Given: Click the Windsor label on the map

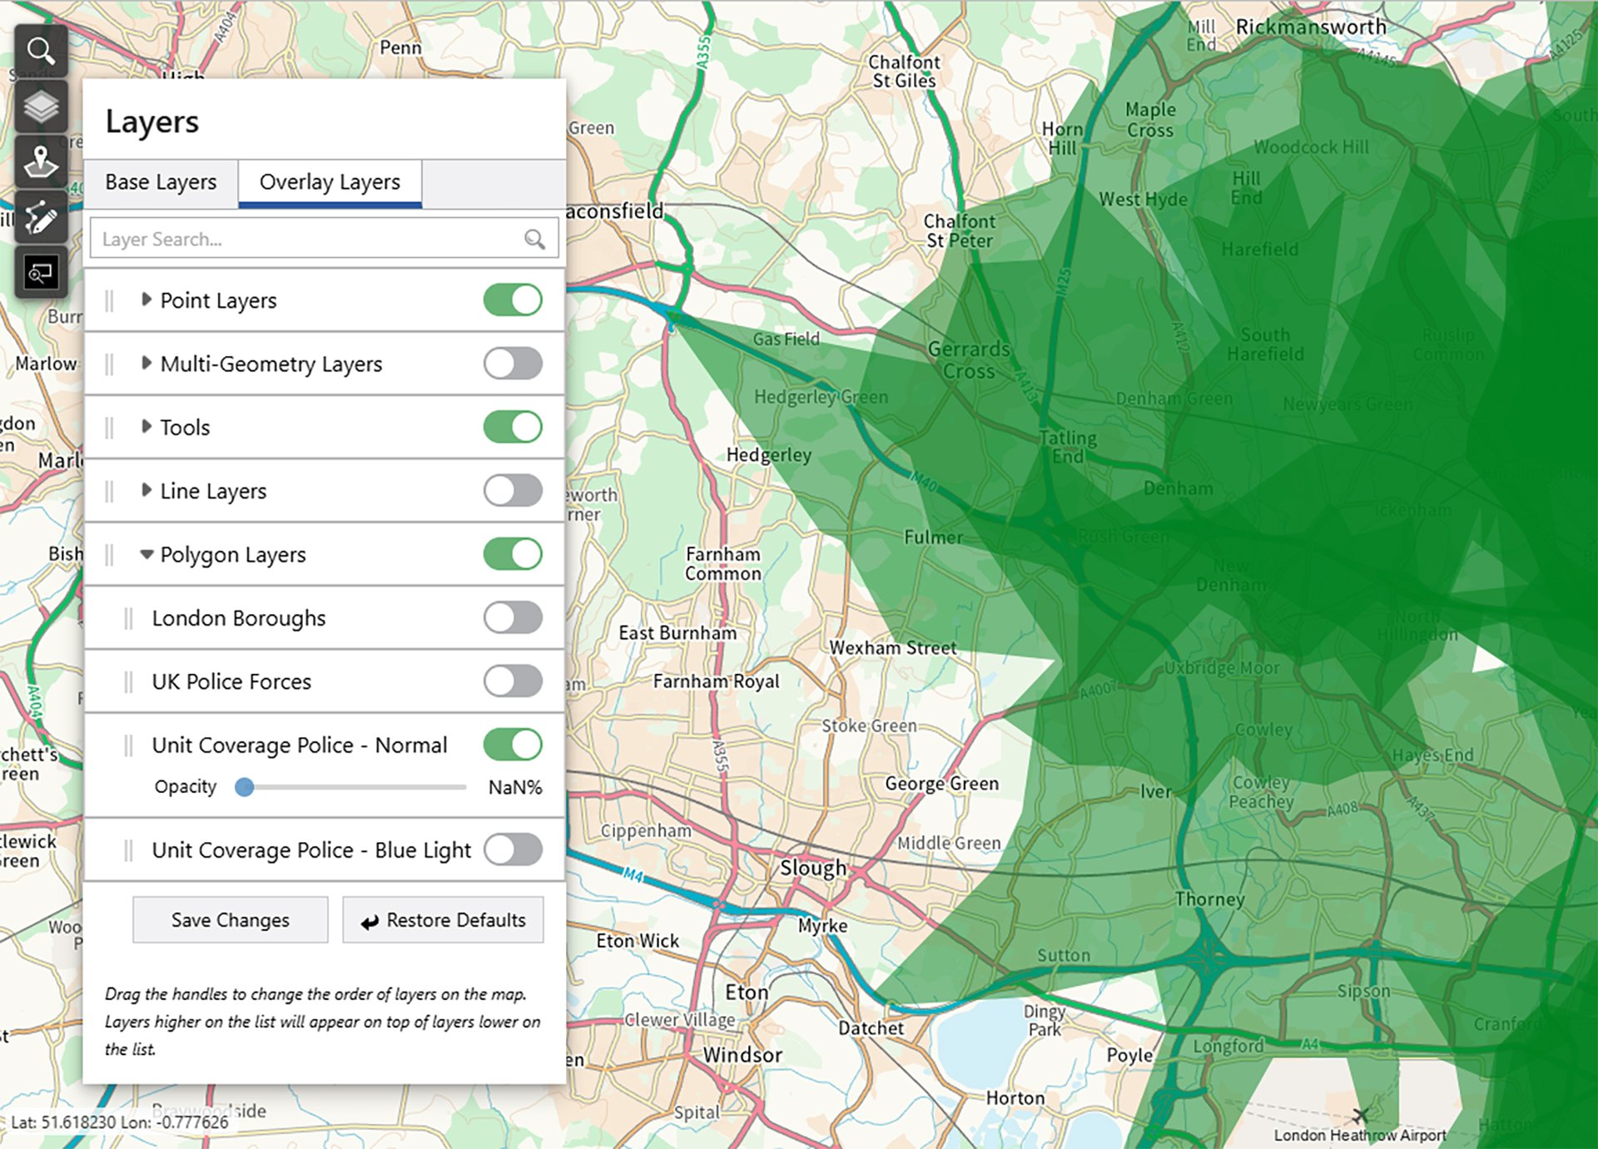Looking at the screenshot, I should (742, 1055).
